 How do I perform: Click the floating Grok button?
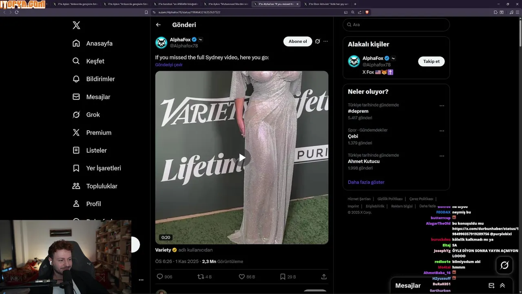[x=504, y=265]
